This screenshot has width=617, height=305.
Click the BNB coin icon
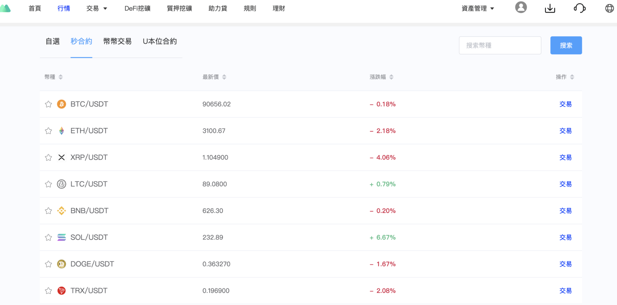point(61,211)
